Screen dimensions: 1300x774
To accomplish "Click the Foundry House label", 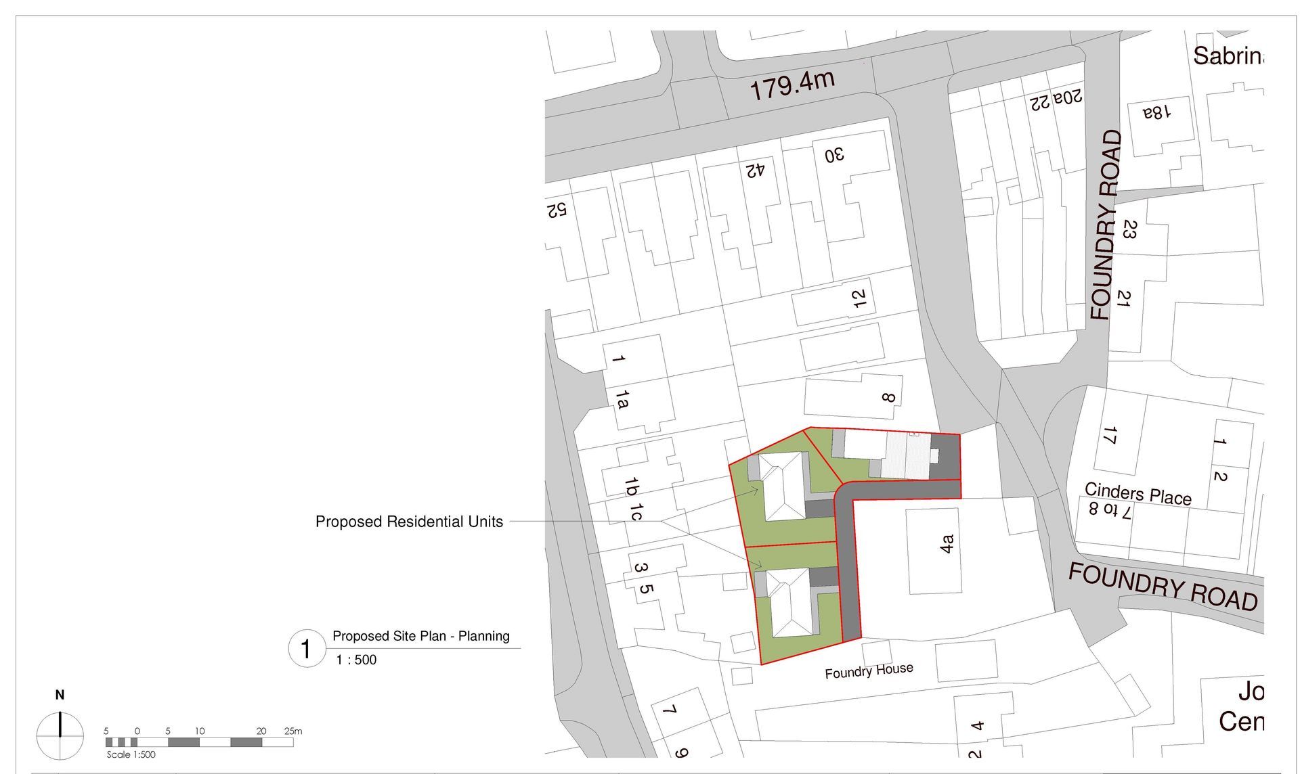I will coord(869,670).
